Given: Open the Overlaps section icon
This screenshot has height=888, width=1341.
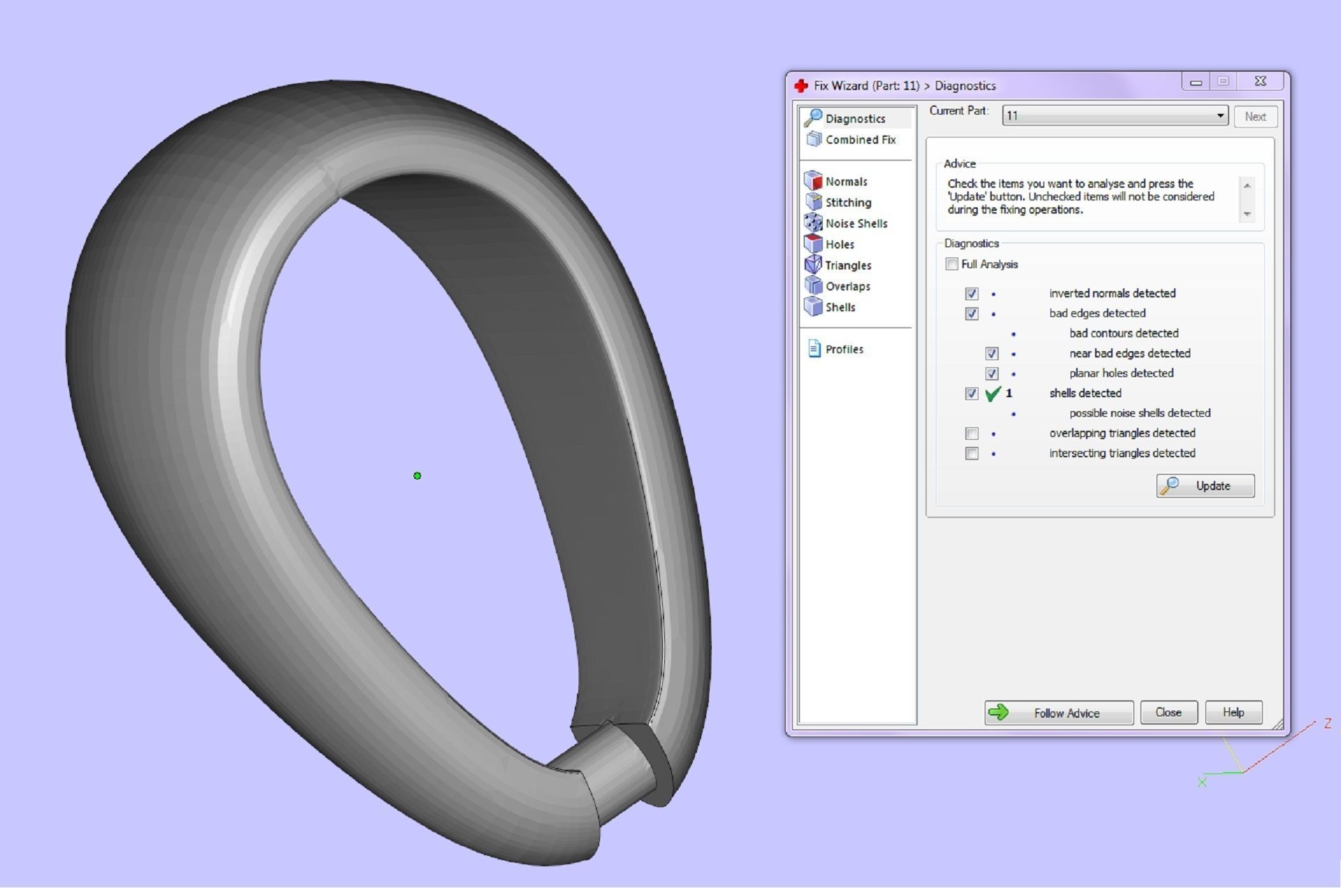Looking at the screenshot, I should (x=813, y=286).
